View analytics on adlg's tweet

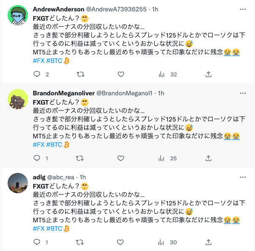point(161,242)
